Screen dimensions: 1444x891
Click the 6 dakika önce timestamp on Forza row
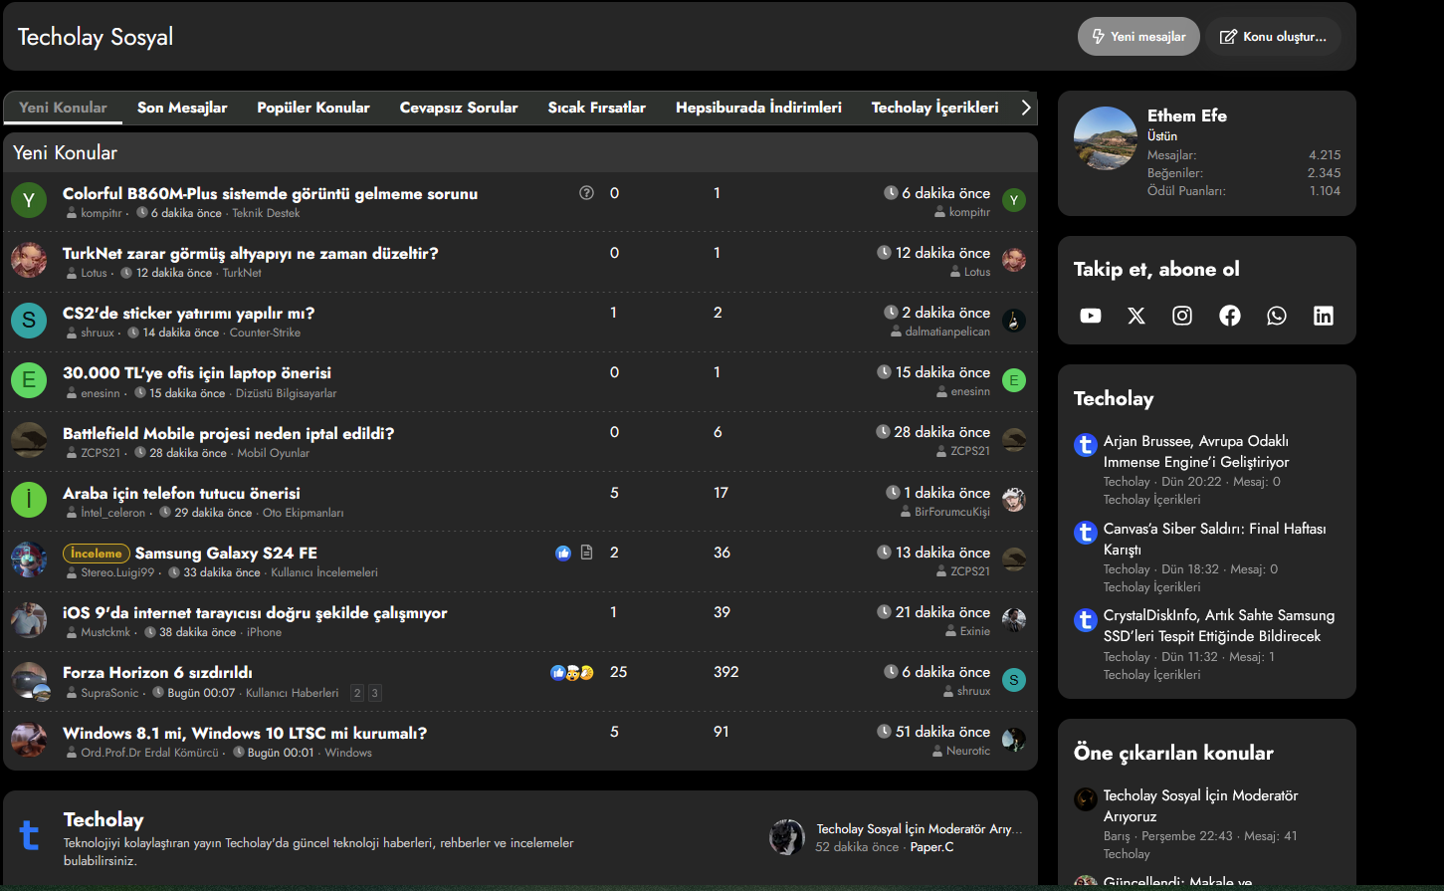945,672
